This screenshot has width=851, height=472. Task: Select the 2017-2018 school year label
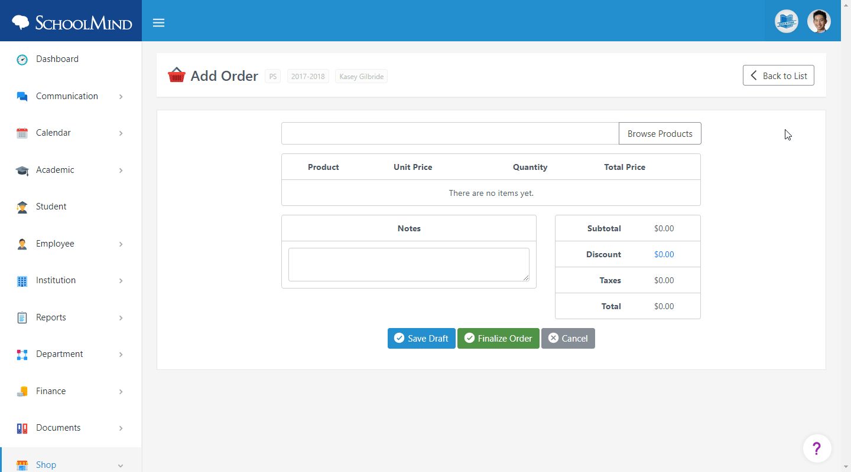[x=307, y=76]
